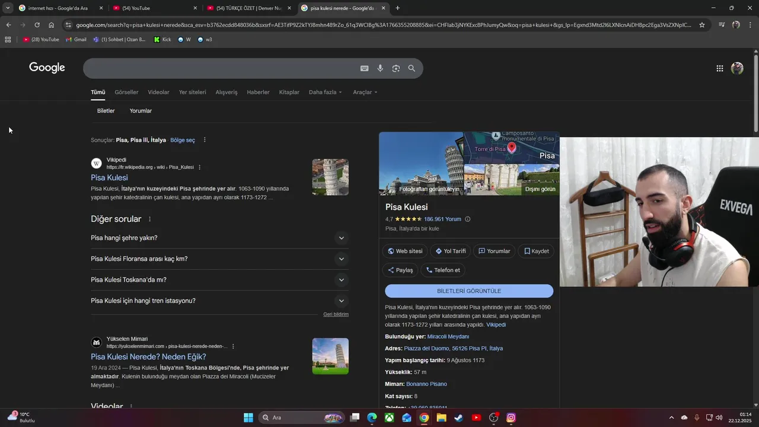Image resolution: width=759 pixels, height=427 pixels.
Task: Click the Paylaş share button
Action: tap(400, 270)
